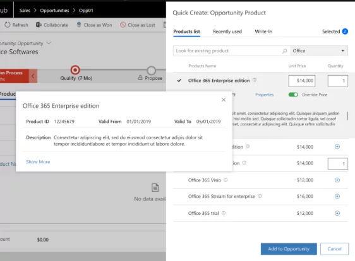Uncheck Office 365 Enterprise edition checkmark
The image size is (355, 261).
[x=179, y=81]
